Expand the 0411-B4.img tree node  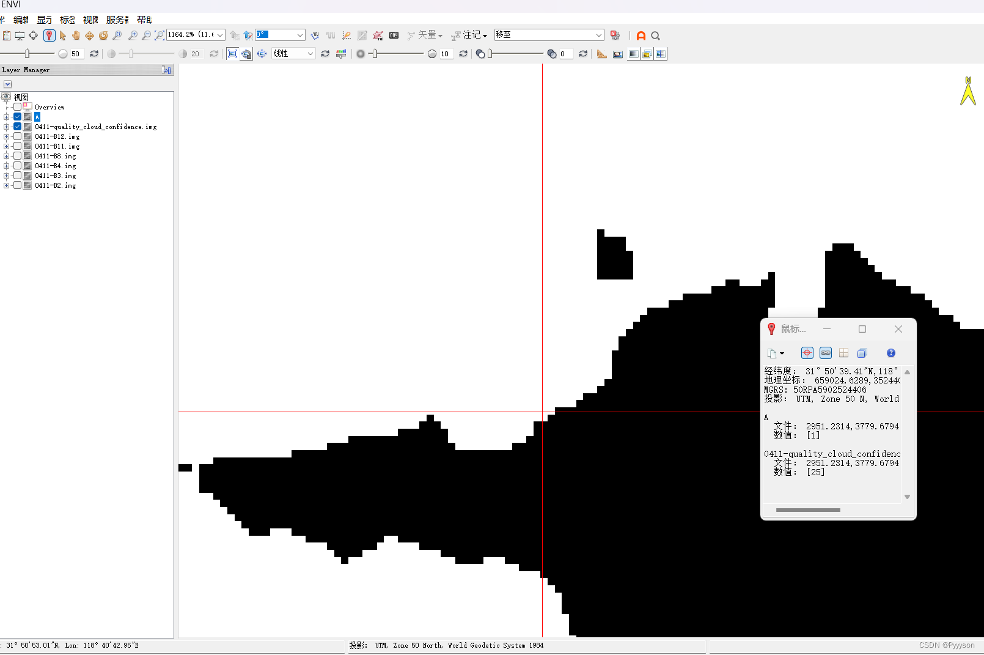[6, 166]
